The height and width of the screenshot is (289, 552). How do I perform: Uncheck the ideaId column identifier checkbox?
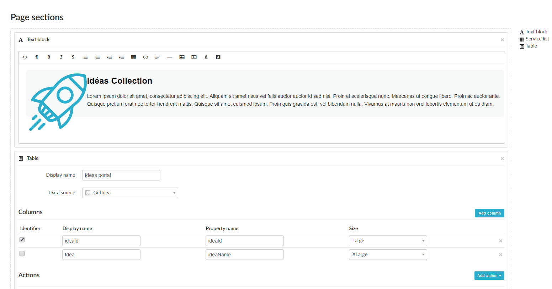coord(22,239)
